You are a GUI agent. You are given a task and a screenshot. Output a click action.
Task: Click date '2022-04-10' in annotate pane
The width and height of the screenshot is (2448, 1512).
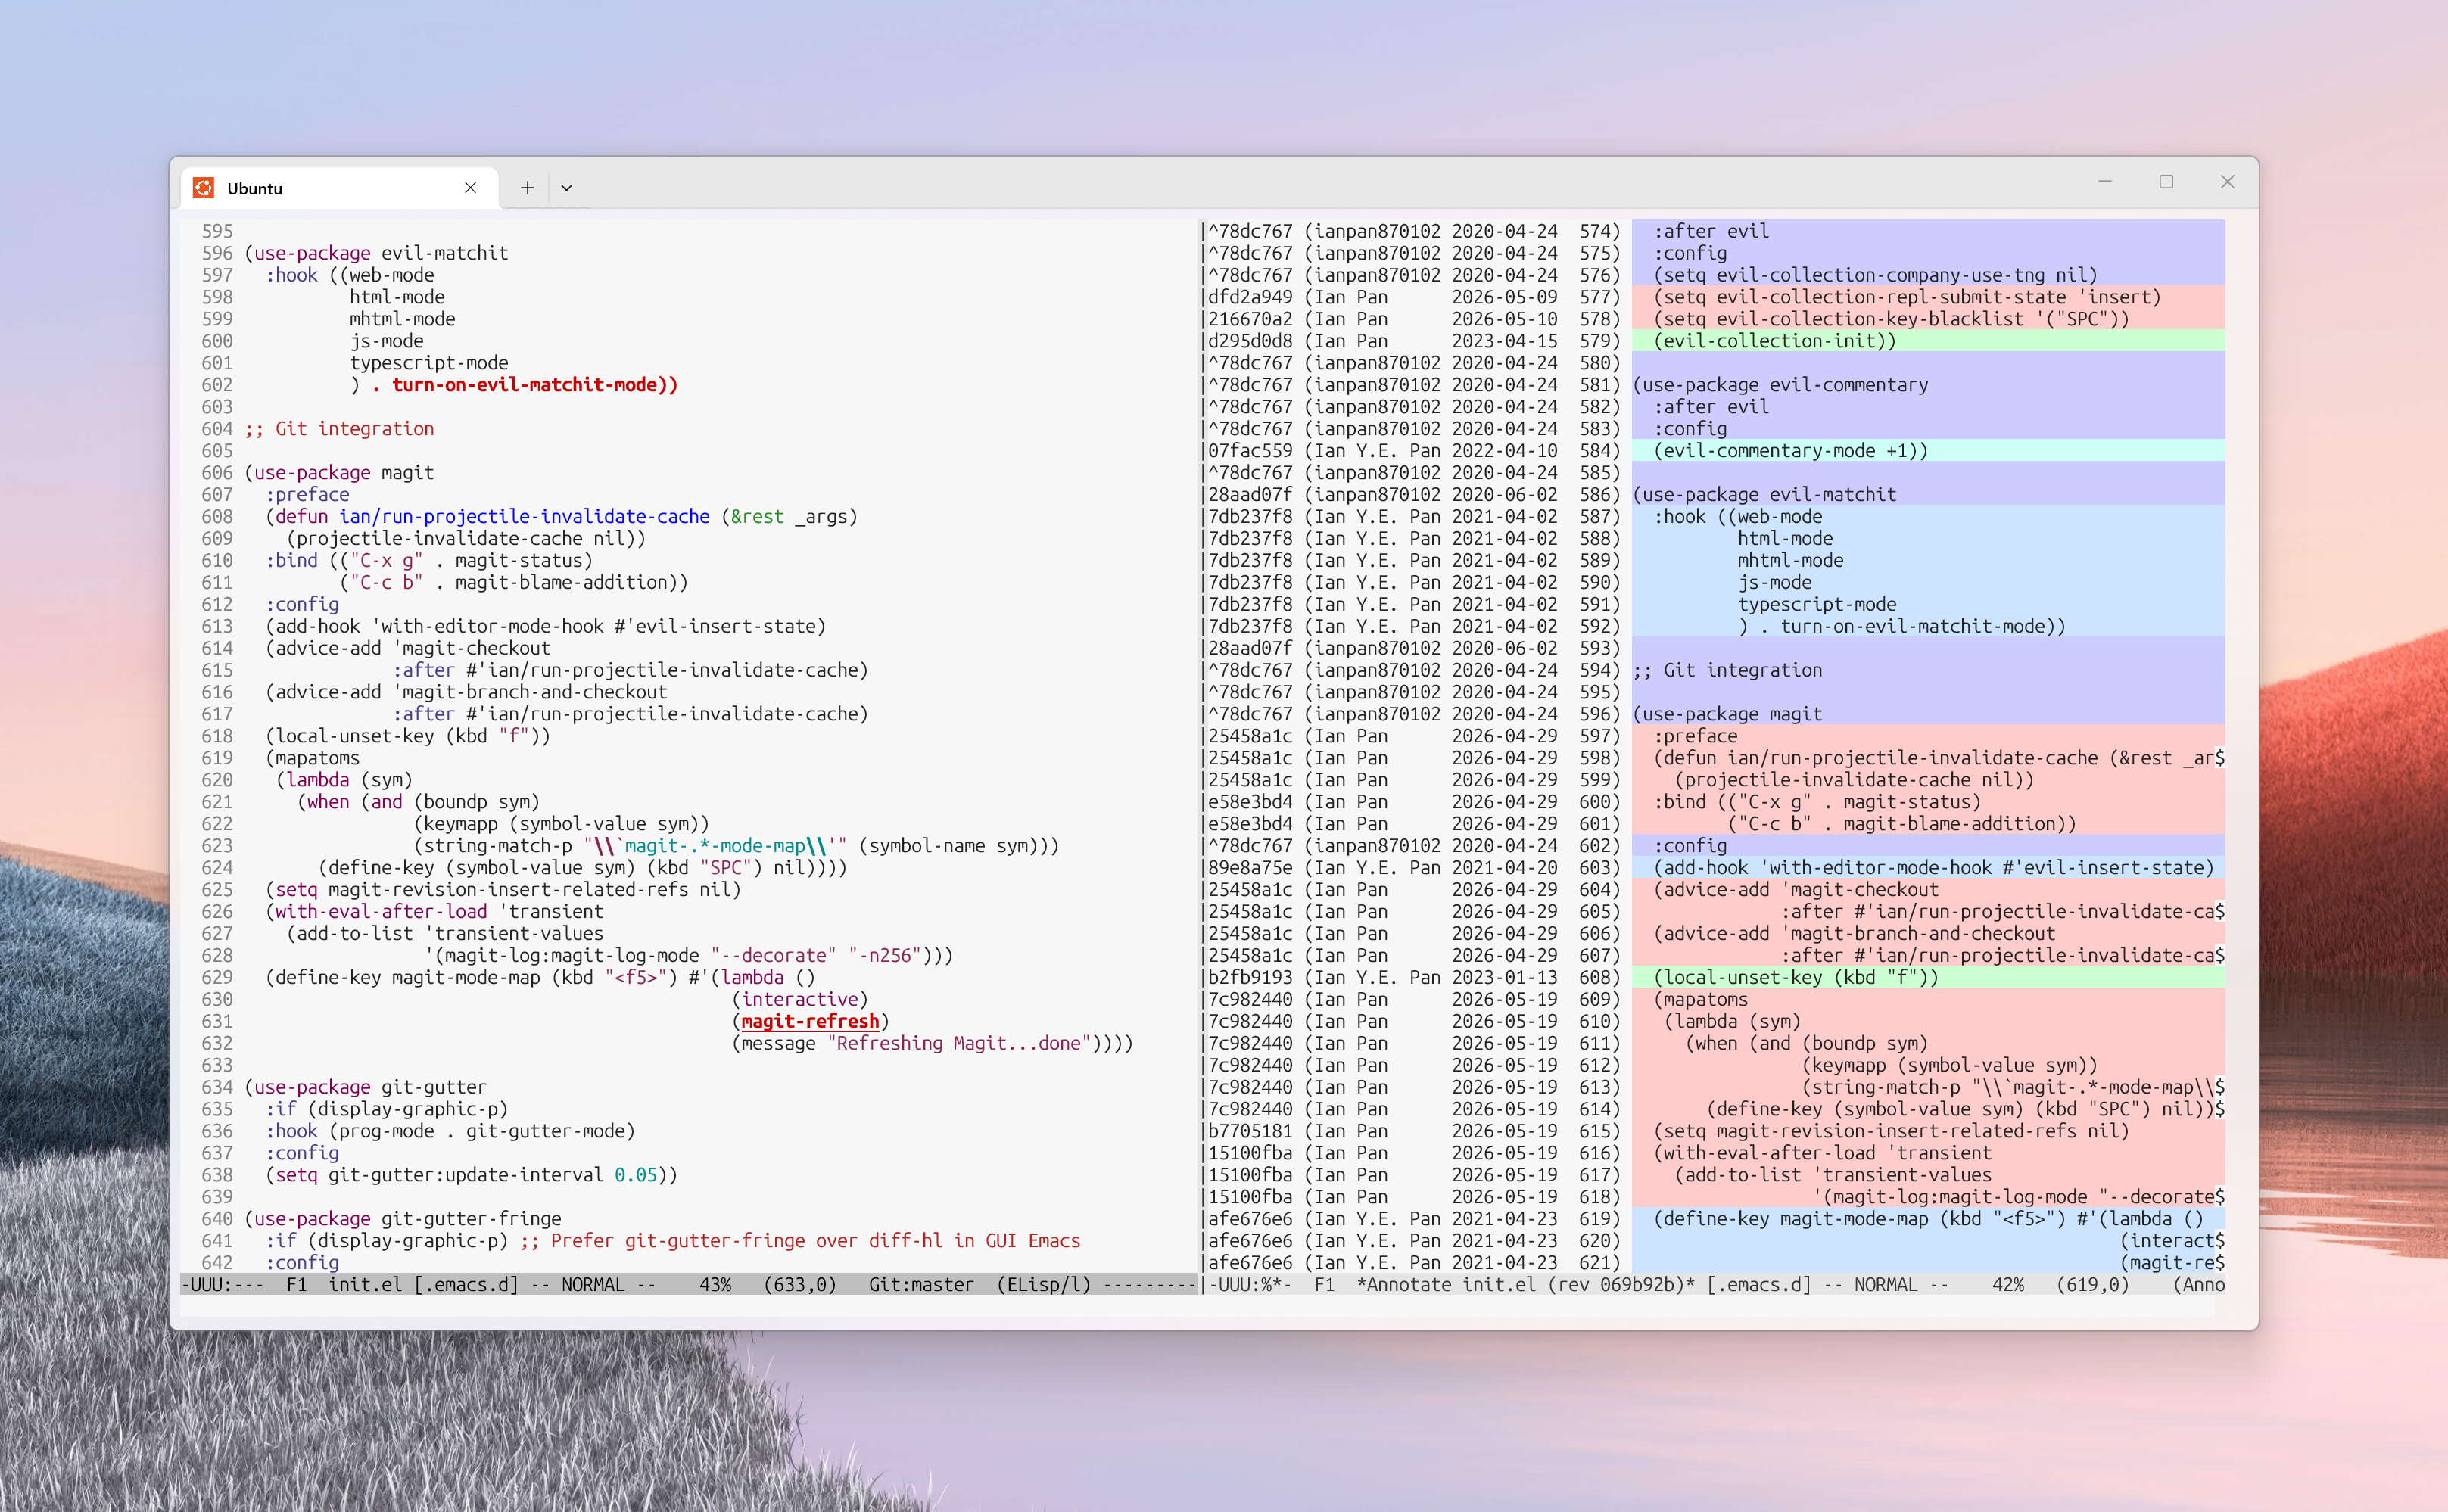1505,452
